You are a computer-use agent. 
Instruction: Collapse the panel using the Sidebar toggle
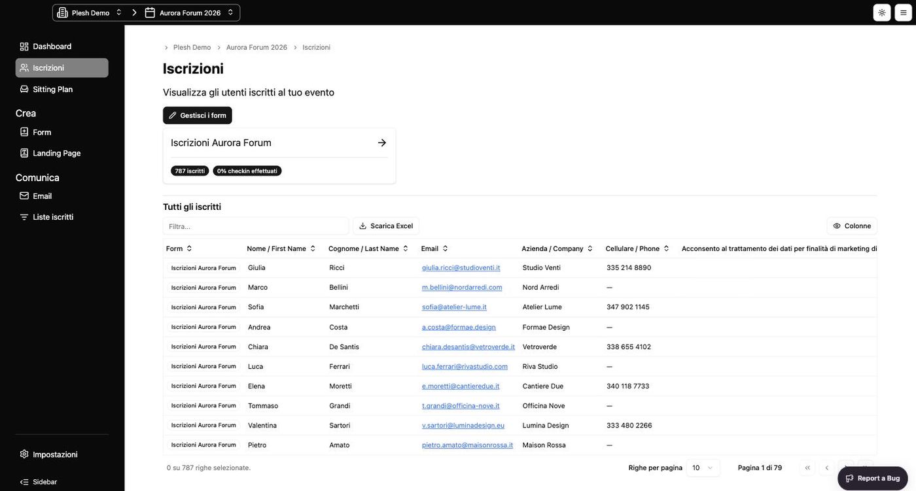tap(39, 482)
